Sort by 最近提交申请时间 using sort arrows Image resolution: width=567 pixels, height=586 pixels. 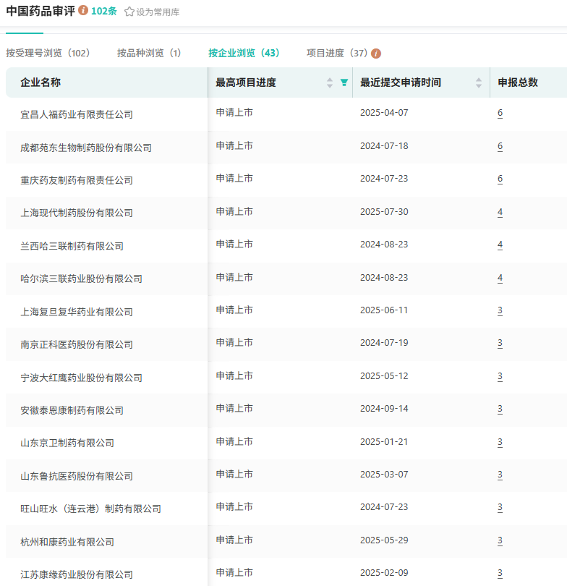click(479, 82)
